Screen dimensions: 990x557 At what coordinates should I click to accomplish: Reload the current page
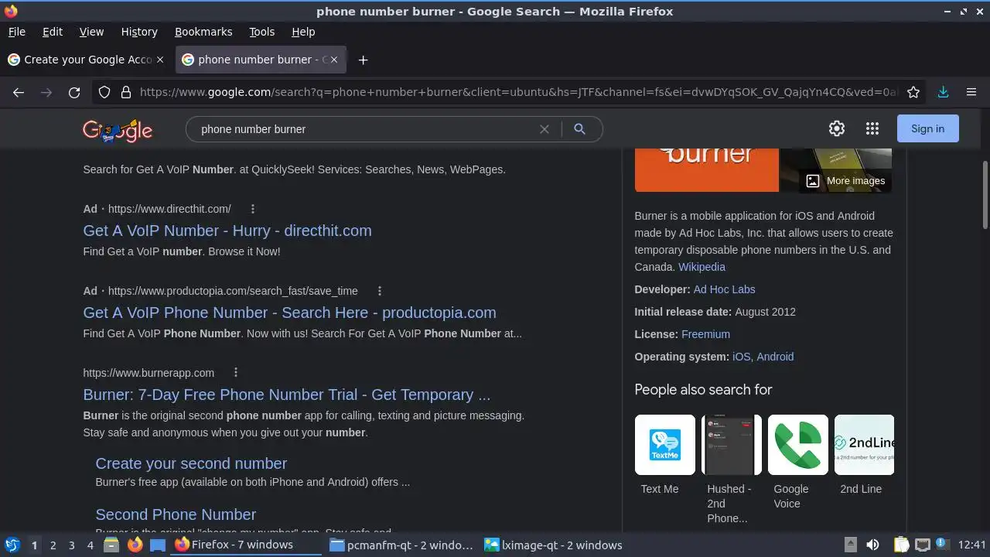click(74, 92)
